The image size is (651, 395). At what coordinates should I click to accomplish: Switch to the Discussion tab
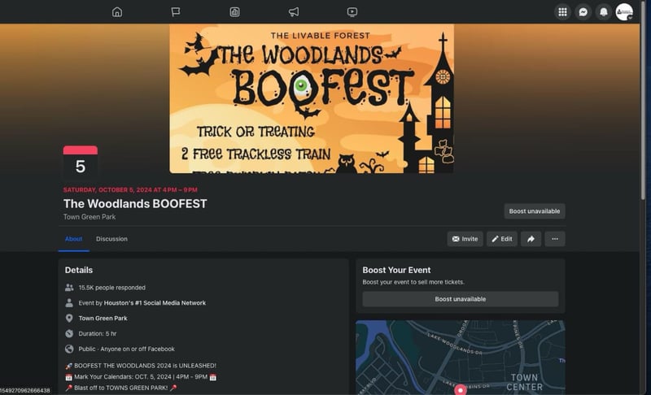pos(111,239)
